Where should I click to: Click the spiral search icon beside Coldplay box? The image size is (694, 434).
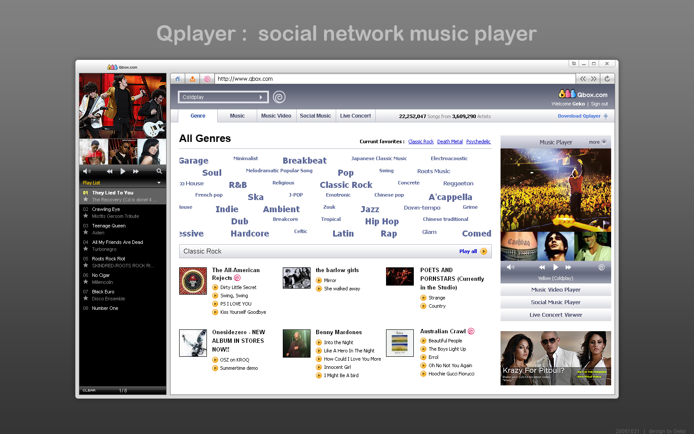tap(279, 97)
